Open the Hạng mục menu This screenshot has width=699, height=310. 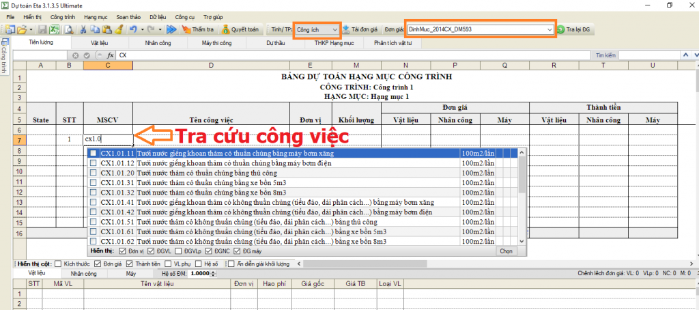pos(96,17)
